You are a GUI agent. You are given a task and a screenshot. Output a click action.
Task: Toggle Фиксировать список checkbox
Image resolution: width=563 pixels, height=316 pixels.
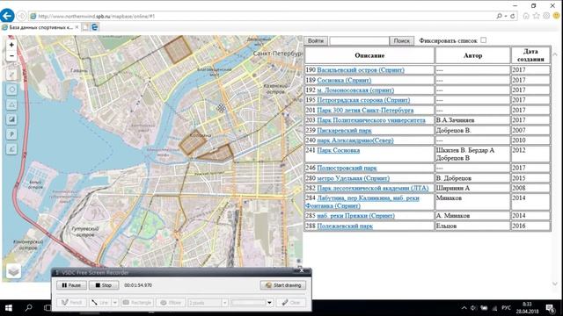click(x=483, y=40)
